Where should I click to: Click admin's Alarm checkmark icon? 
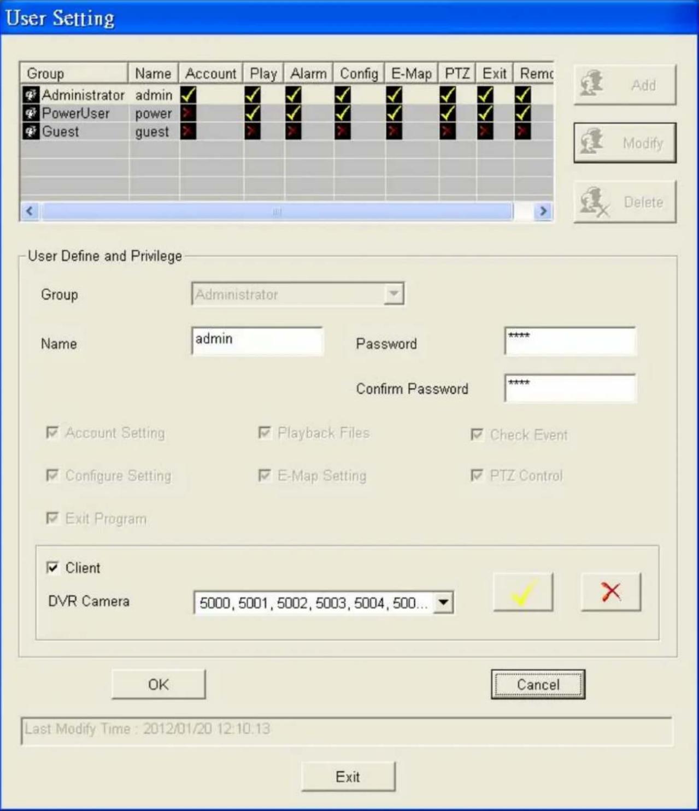point(293,95)
